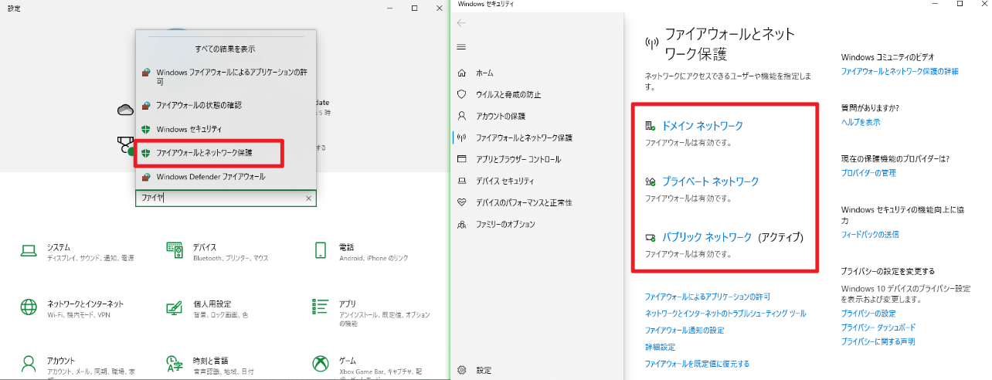Click the back arrow in Windows Security
The width and height of the screenshot is (992, 380).
click(462, 23)
